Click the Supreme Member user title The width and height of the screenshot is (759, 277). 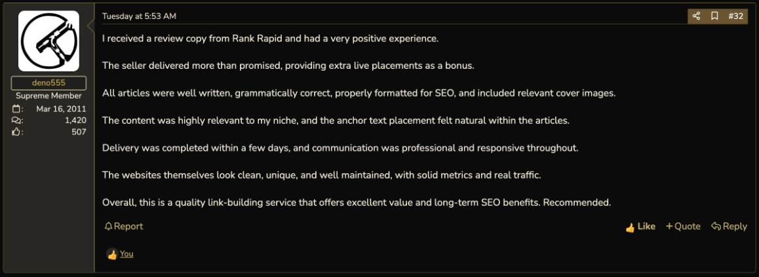click(49, 96)
